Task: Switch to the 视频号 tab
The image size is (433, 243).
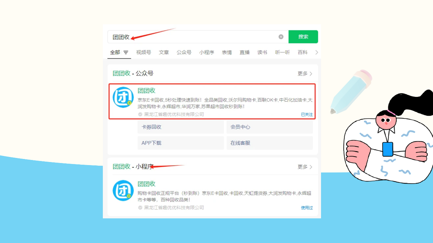Action: click(x=144, y=52)
